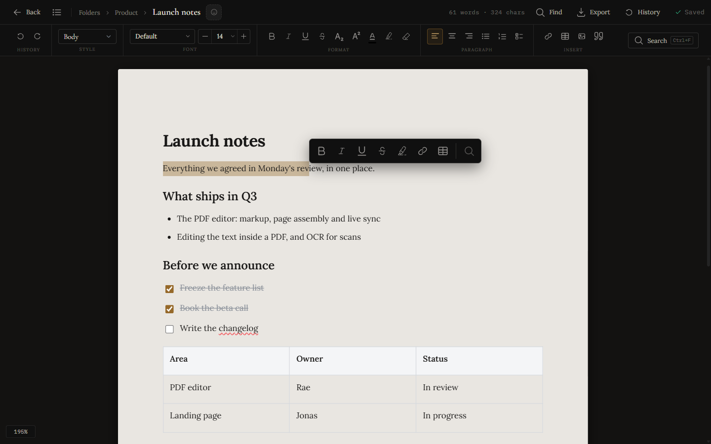Check the Write the changelog task
The image size is (711, 444).
(x=169, y=329)
